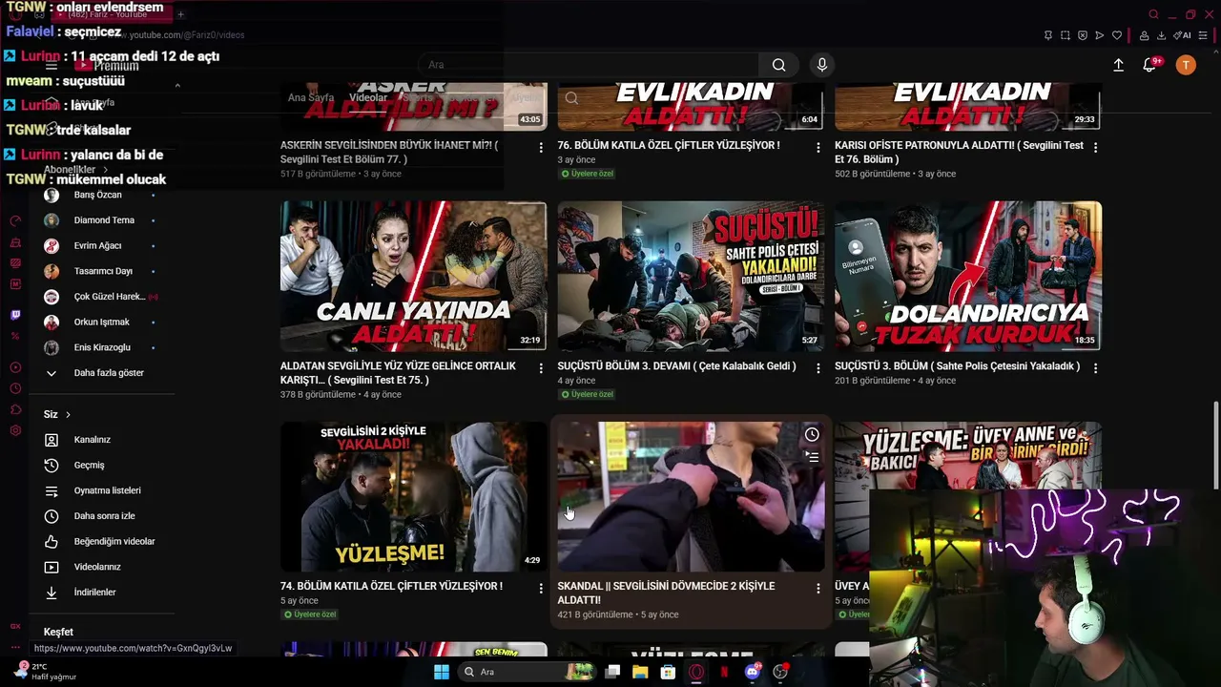Viewport: 1221px width, 687px height.
Task: Open Microsoft Store from taskbar
Action: (x=669, y=672)
